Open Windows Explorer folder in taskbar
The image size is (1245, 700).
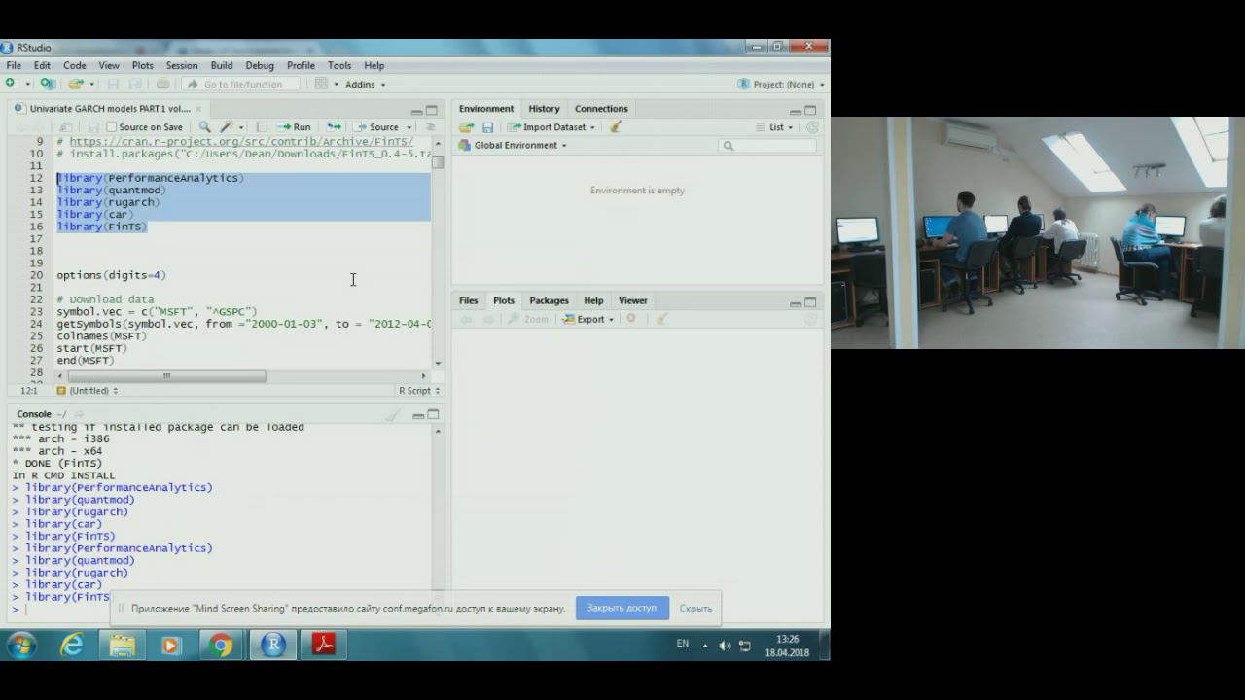pos(122,646)
